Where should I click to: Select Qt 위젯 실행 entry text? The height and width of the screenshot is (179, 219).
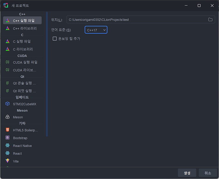coord(24,91)
